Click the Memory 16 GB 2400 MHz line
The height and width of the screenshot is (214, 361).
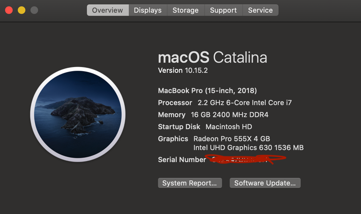(213, 115)
